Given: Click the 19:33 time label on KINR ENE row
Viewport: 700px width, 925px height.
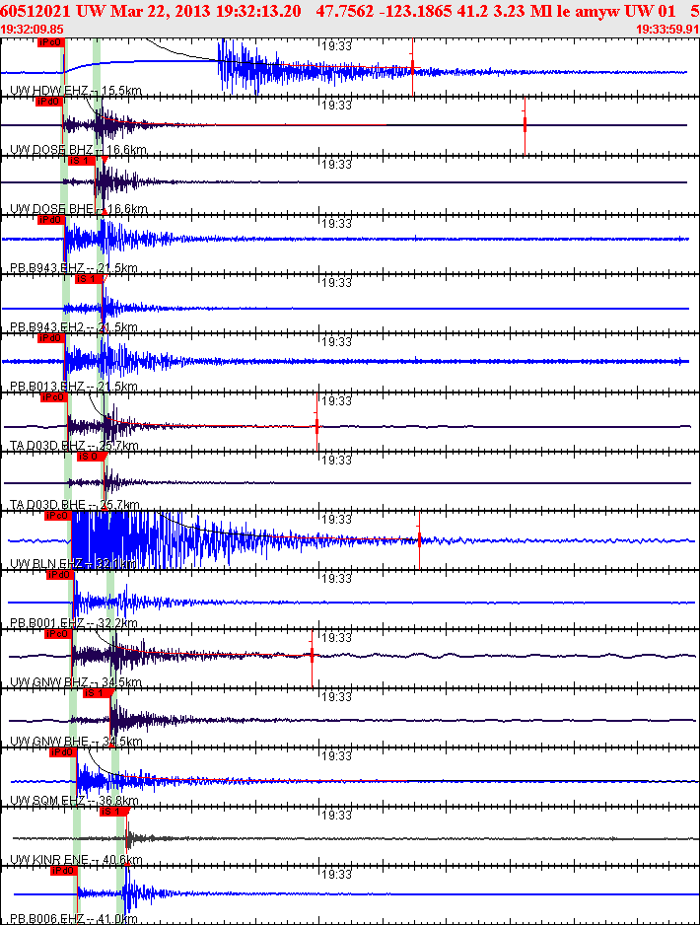Looking at the screenshot, I should point(337,815).
